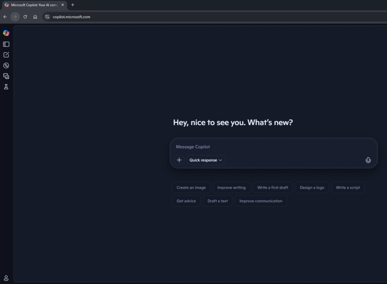The height and width of the screenshot is (284, 387).
Task: Expand the Quick response mode dropdown
Action: [x=206, y=160]
